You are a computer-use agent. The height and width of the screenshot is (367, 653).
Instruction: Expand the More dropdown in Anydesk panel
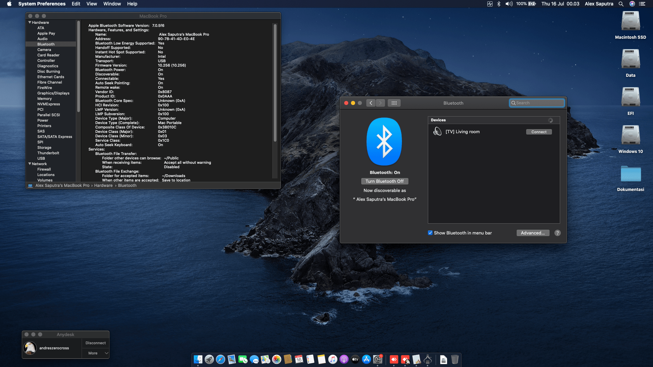click(96, 353)
